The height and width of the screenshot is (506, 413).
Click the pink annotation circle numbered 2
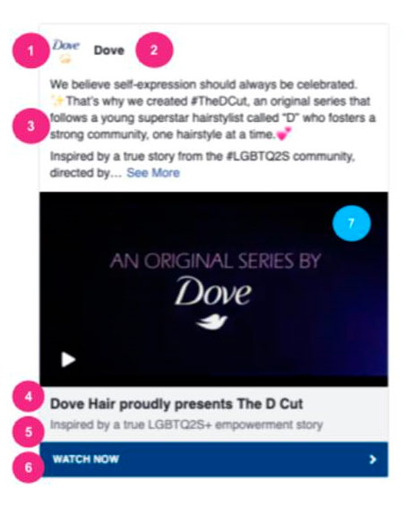coord(154,50)
